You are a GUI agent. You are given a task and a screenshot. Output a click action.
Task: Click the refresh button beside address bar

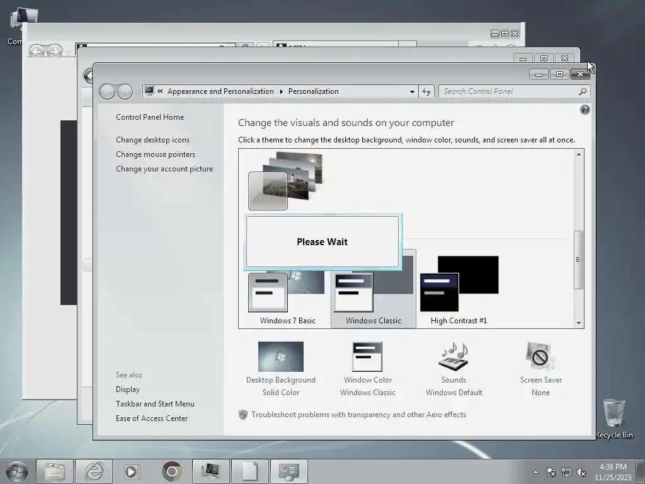(426, 91)
